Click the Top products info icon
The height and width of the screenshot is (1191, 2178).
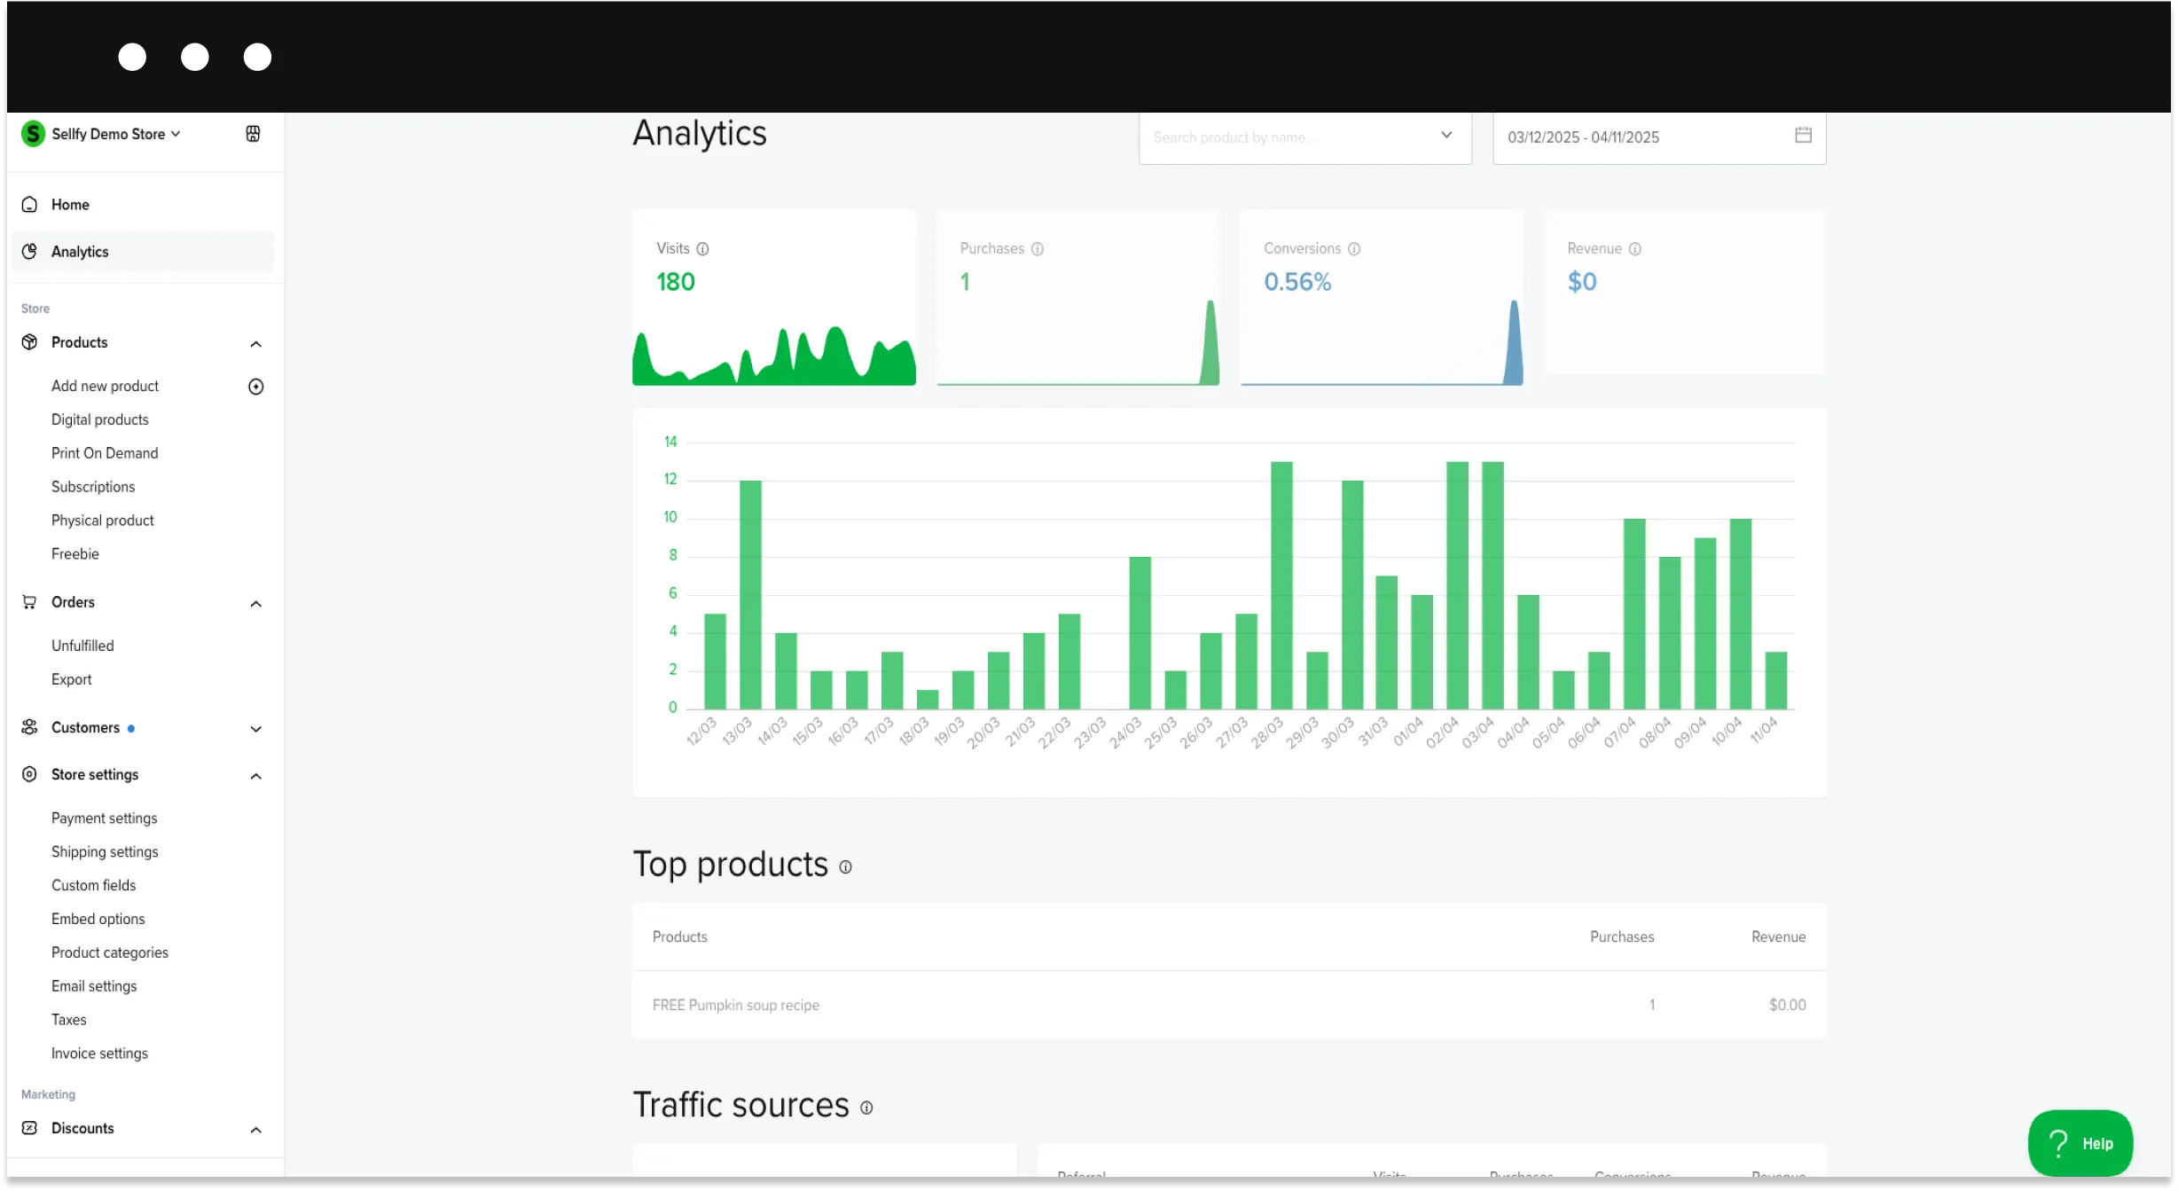[845, 867]
